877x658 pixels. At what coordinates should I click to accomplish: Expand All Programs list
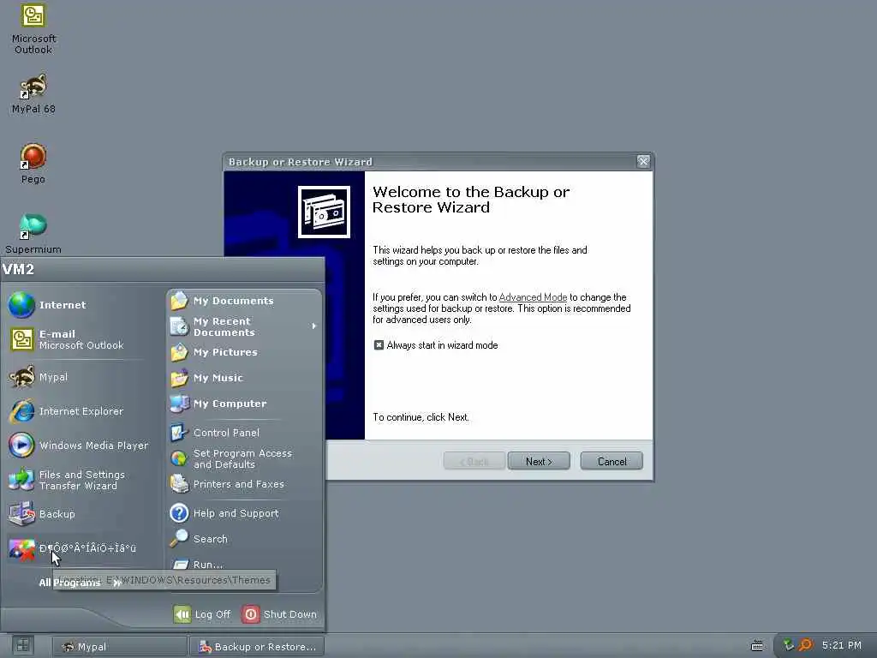[x=80, y=583]
